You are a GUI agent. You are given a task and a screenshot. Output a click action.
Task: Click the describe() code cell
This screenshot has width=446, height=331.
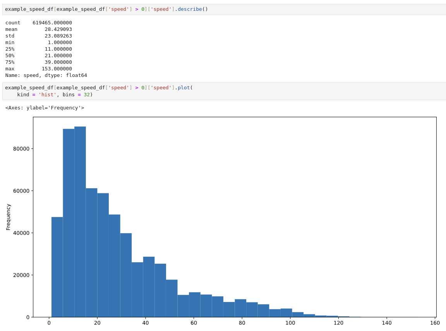(224, 9)
